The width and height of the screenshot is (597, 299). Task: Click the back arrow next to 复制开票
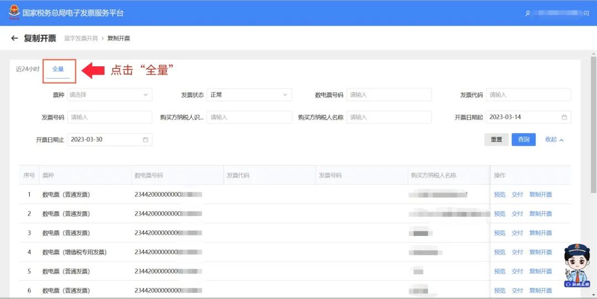pyautogui.click(x=14, y=39)
